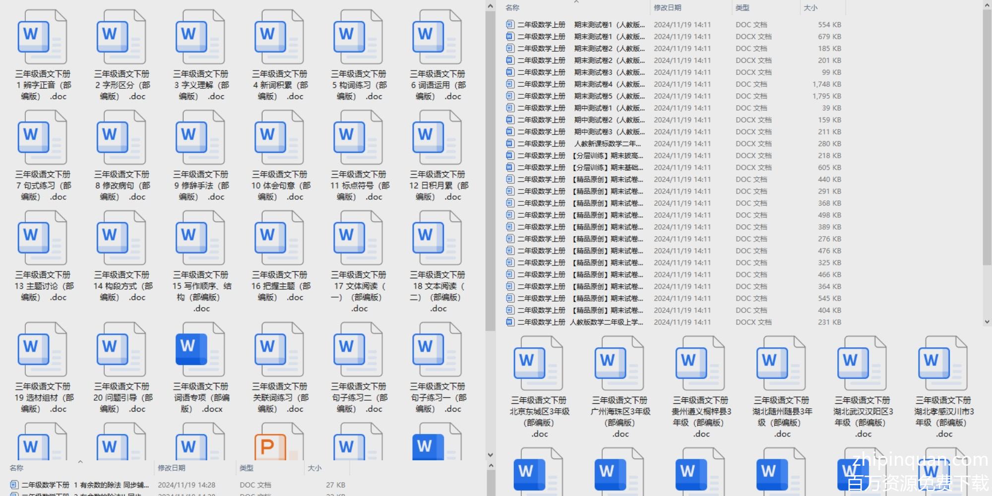
Task: Sort by 类型 column above the 二年级数学下册 list
Action: (x=247, y=468)
